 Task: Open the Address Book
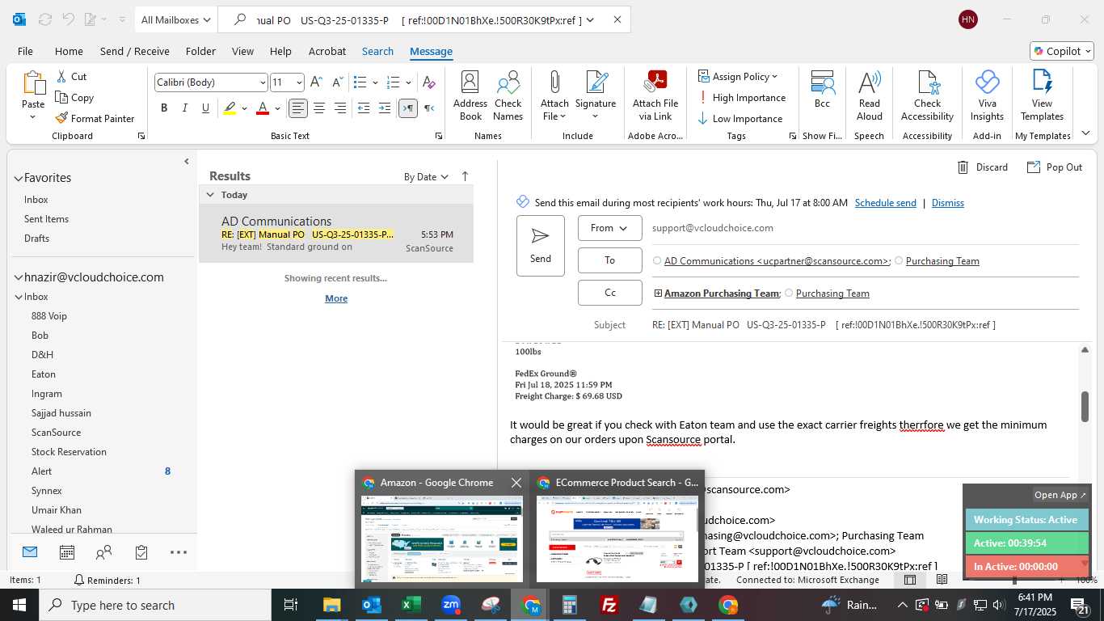click(x=470, y=95)
